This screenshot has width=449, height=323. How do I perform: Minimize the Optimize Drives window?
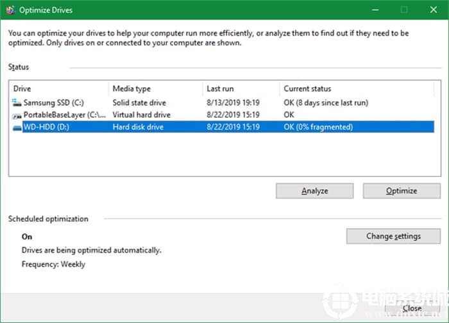coord(375,10)
